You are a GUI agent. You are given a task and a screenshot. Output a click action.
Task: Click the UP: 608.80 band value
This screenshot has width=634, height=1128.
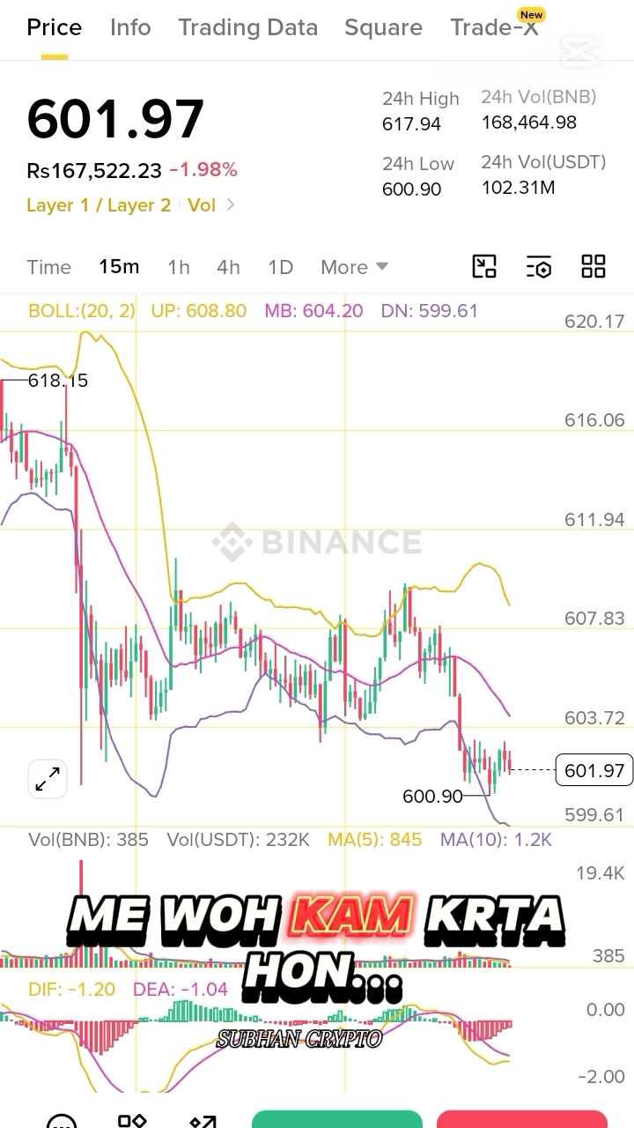tap(199, 311)
